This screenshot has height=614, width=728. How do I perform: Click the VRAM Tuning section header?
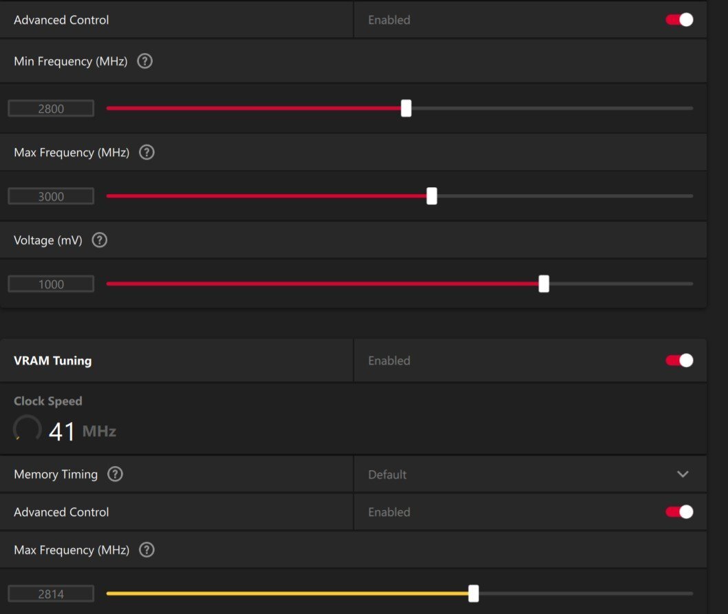(x=53, y=361)
